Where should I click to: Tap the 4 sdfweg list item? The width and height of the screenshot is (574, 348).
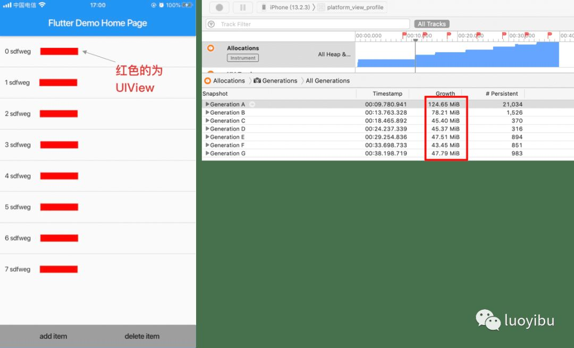tap(98, 176)
